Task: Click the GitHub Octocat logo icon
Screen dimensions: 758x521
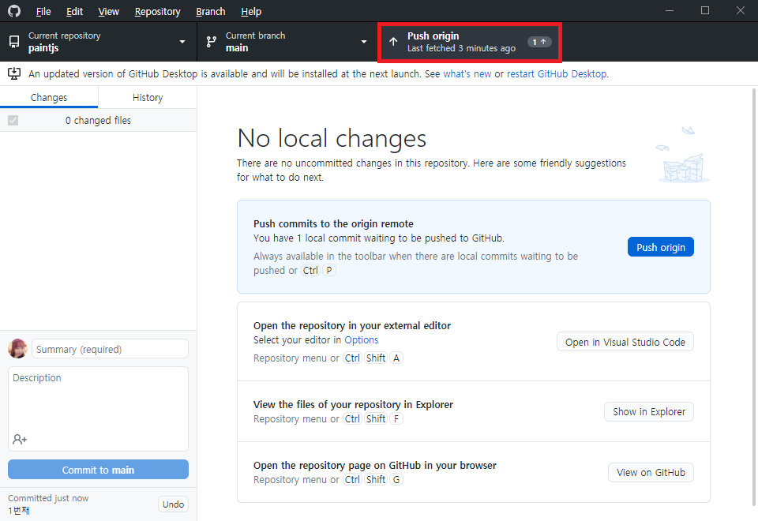Action: click(14, 10)
